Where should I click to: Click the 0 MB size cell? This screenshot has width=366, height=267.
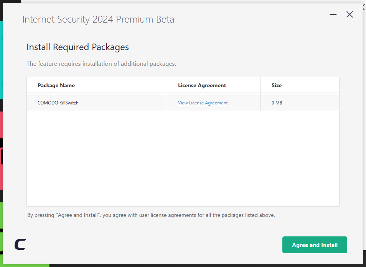[277, 103]
